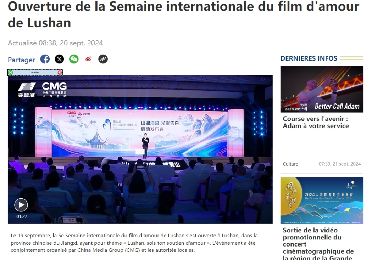Open the Course vers l'avenir article link
Viewport: 383px width, 260px height.
point(316,122)
